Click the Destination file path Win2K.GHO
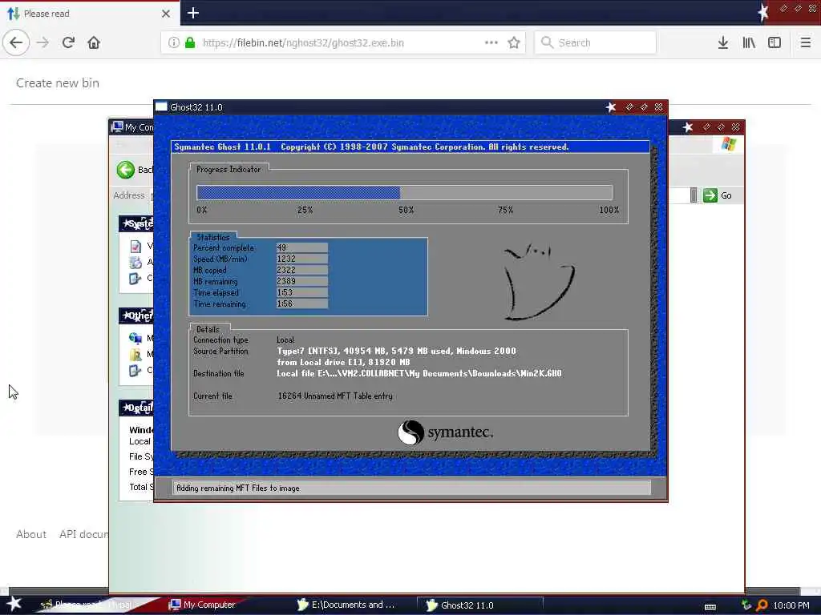Image resolution: width=821 pixels, height=615 pixels. coord(419,373)
